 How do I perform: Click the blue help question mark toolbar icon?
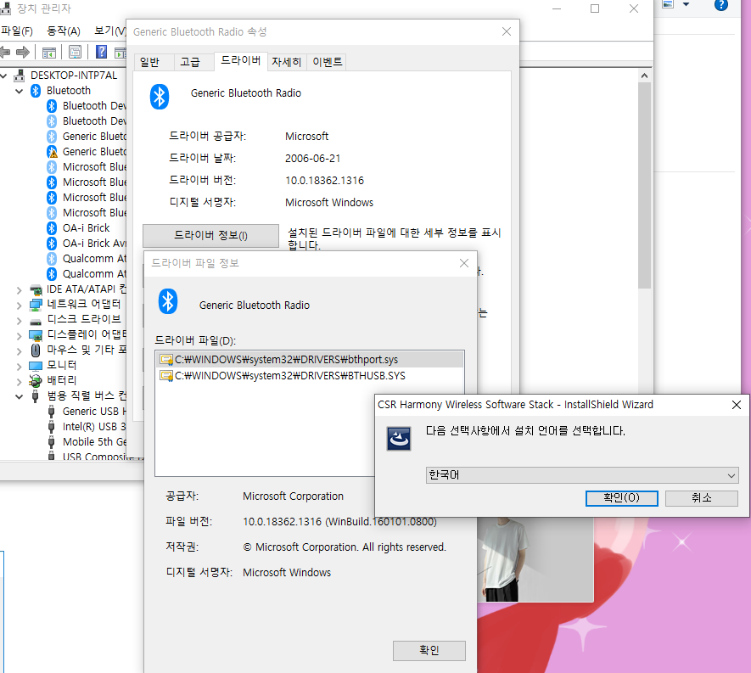(102, 52)
